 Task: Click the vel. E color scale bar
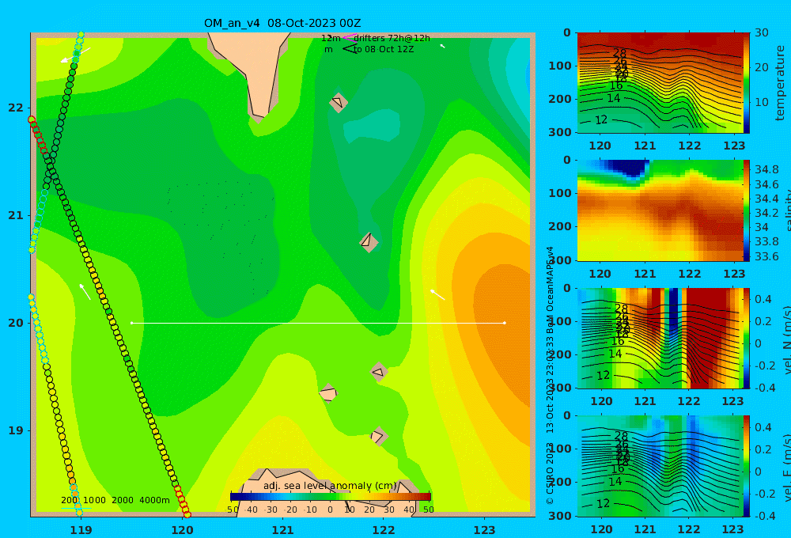click(x=747, y=466)
